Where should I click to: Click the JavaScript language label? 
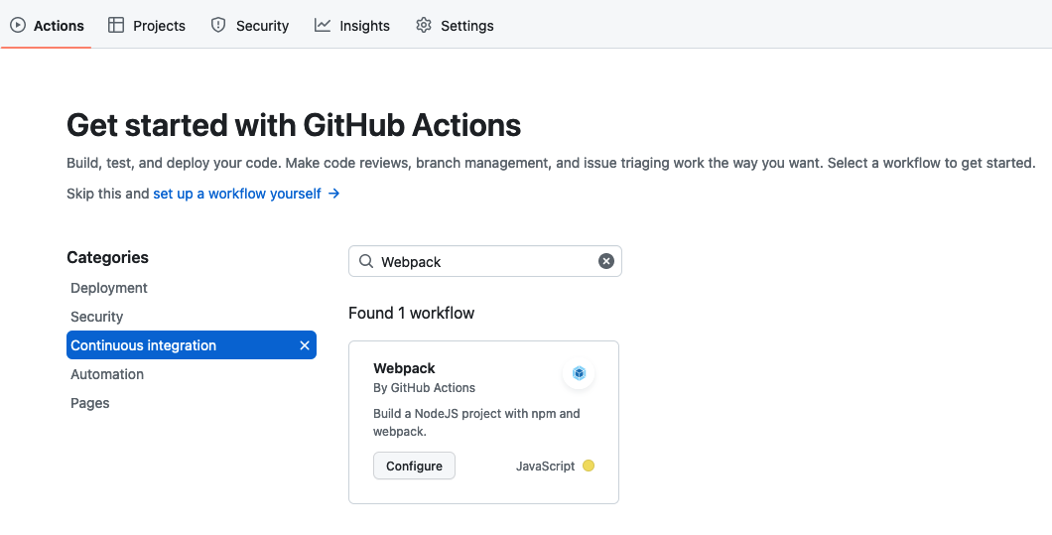point(545,466)
